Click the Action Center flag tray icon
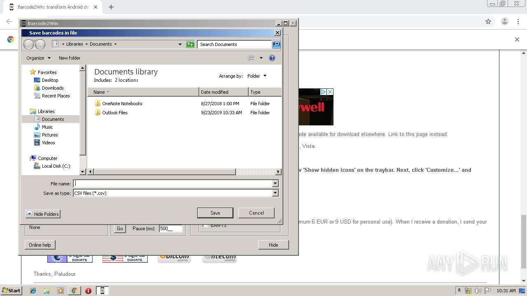527x296 pixels. tap(488, 291)
